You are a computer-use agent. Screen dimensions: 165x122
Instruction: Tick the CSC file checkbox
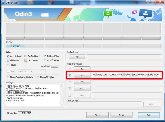70,89
